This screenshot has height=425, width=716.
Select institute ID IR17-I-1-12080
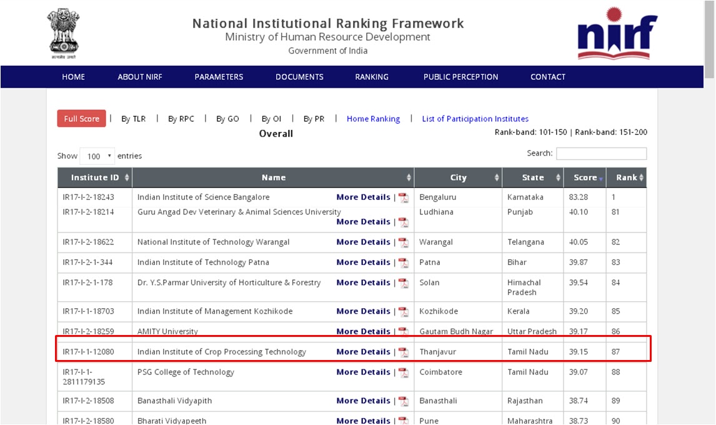[88, 352]
